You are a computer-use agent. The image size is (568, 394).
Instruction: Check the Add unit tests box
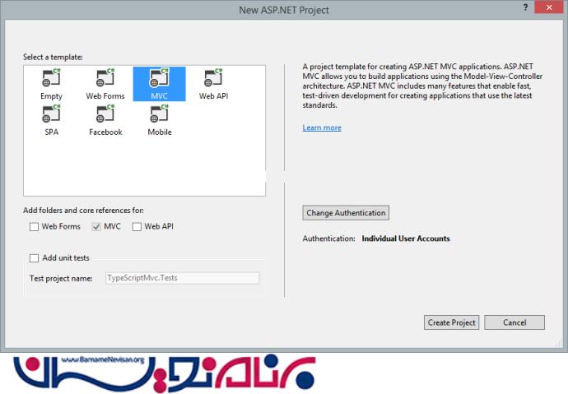coord(34,258)
